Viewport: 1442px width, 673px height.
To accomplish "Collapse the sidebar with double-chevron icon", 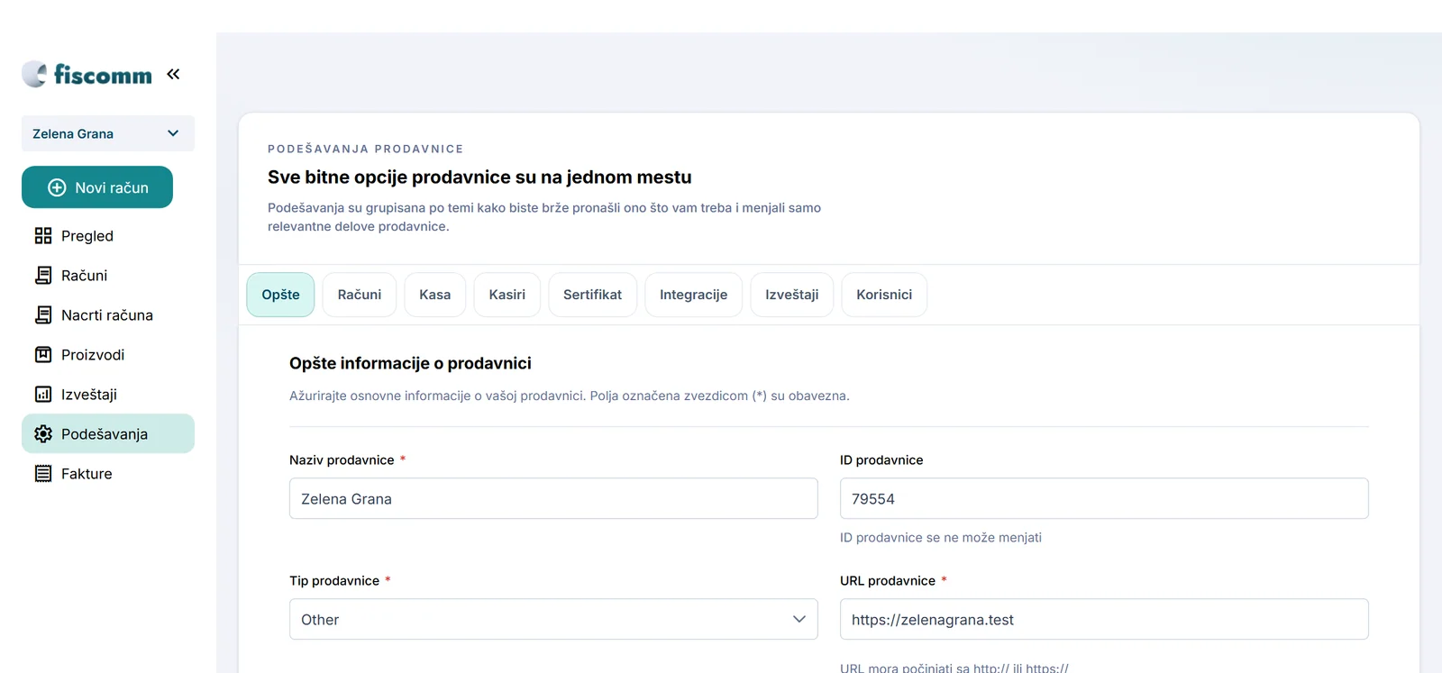I will [173, 74].
